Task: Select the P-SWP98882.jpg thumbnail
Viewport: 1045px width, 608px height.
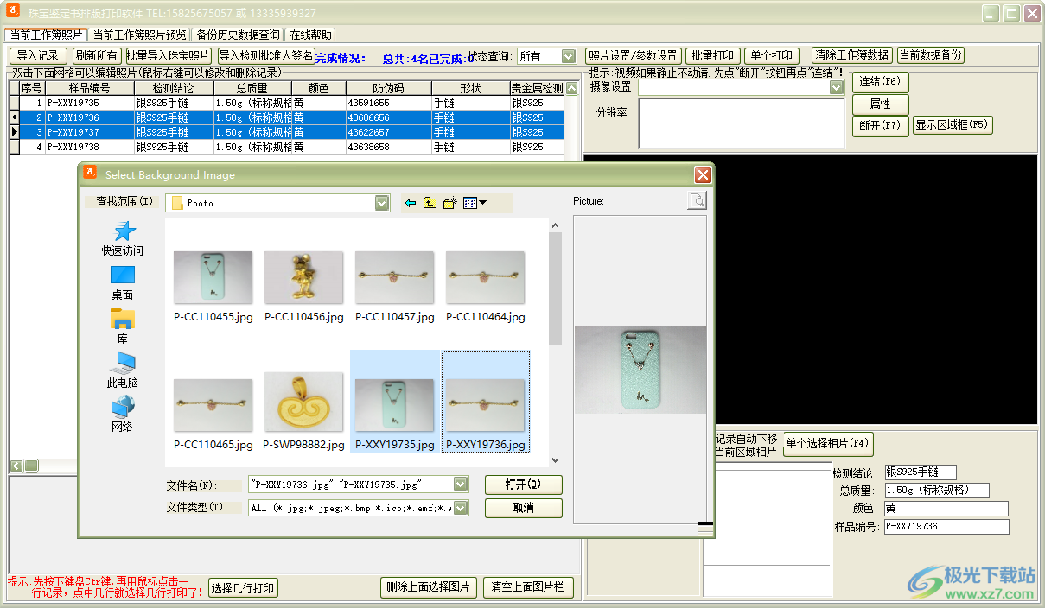Action: [x=304, y=410]
